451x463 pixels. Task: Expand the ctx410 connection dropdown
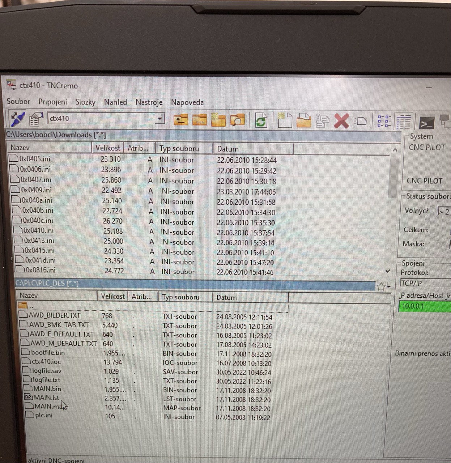point(160,119)
